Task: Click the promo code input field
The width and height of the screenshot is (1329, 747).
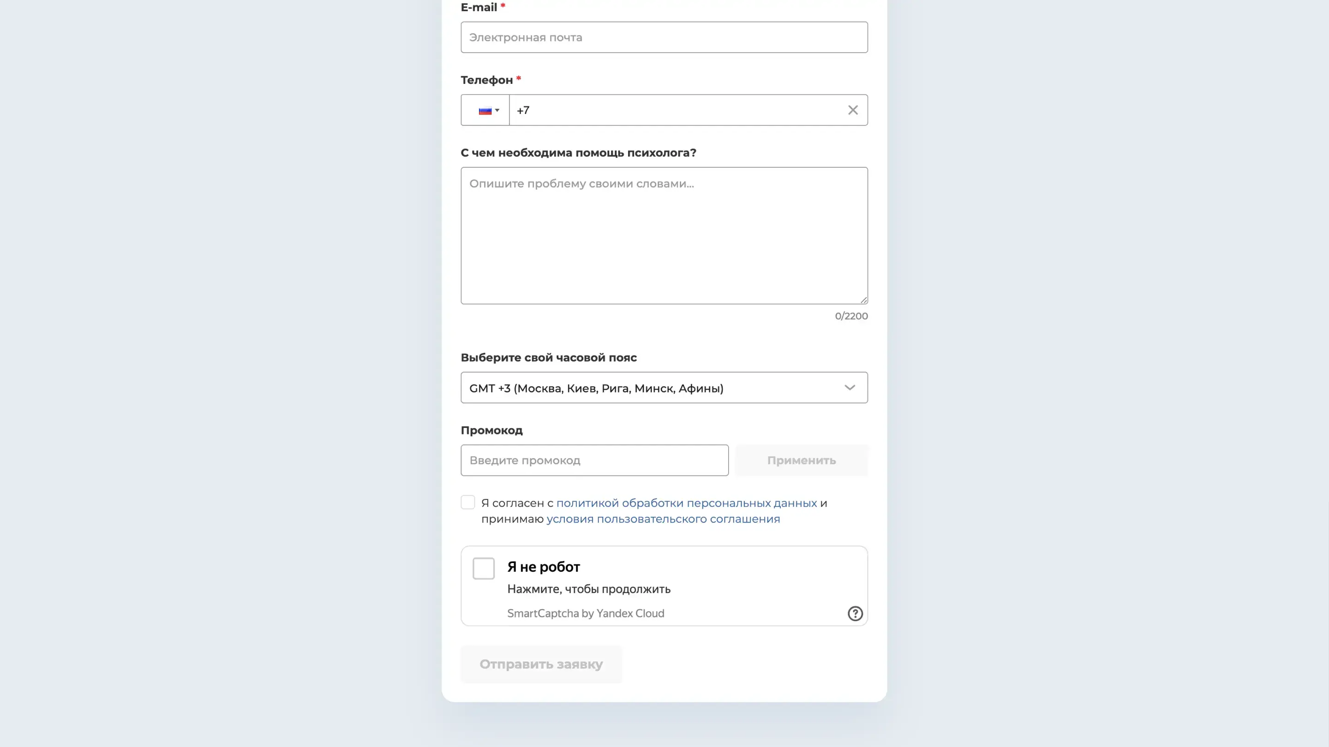Action: coord(594,460)
